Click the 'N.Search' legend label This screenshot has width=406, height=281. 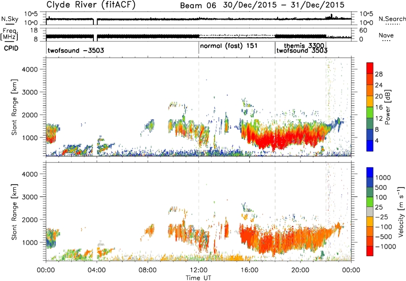392,19
